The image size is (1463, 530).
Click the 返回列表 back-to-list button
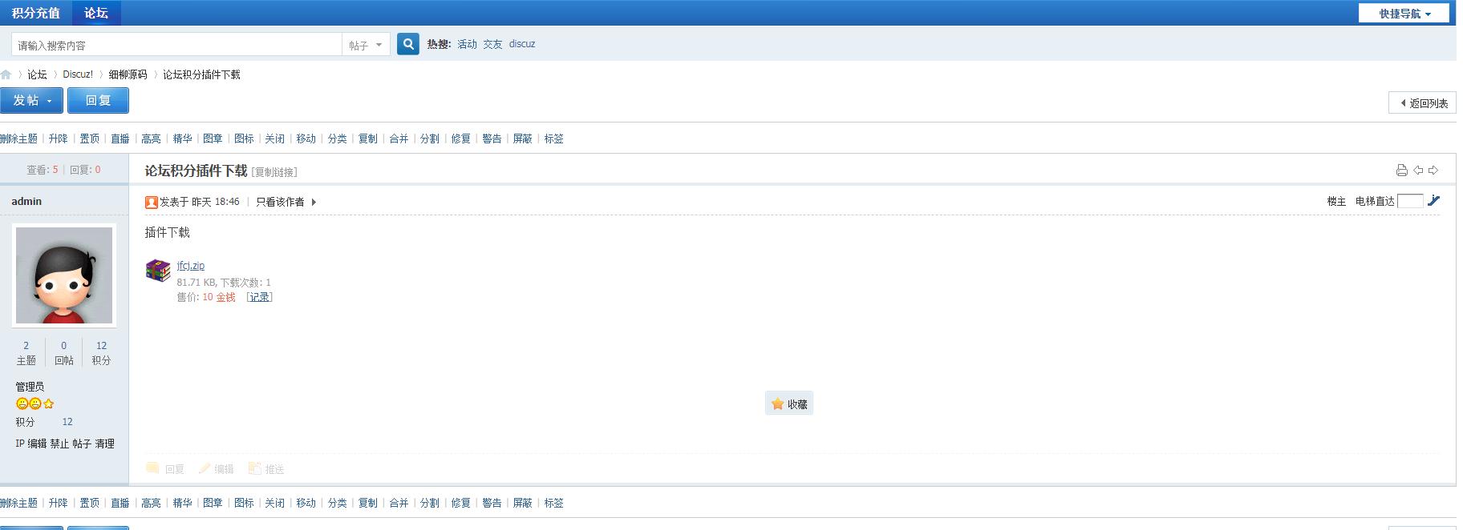(1423, 102)
